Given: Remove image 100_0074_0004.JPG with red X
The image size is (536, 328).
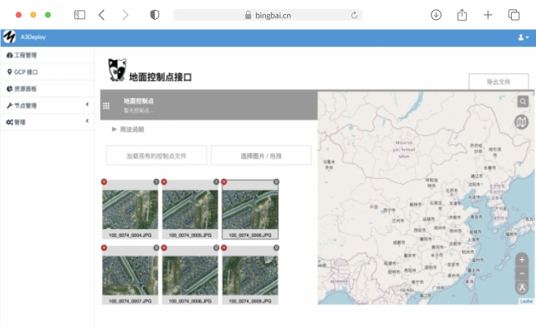Looking at the screenshot, I should point(104,182).
